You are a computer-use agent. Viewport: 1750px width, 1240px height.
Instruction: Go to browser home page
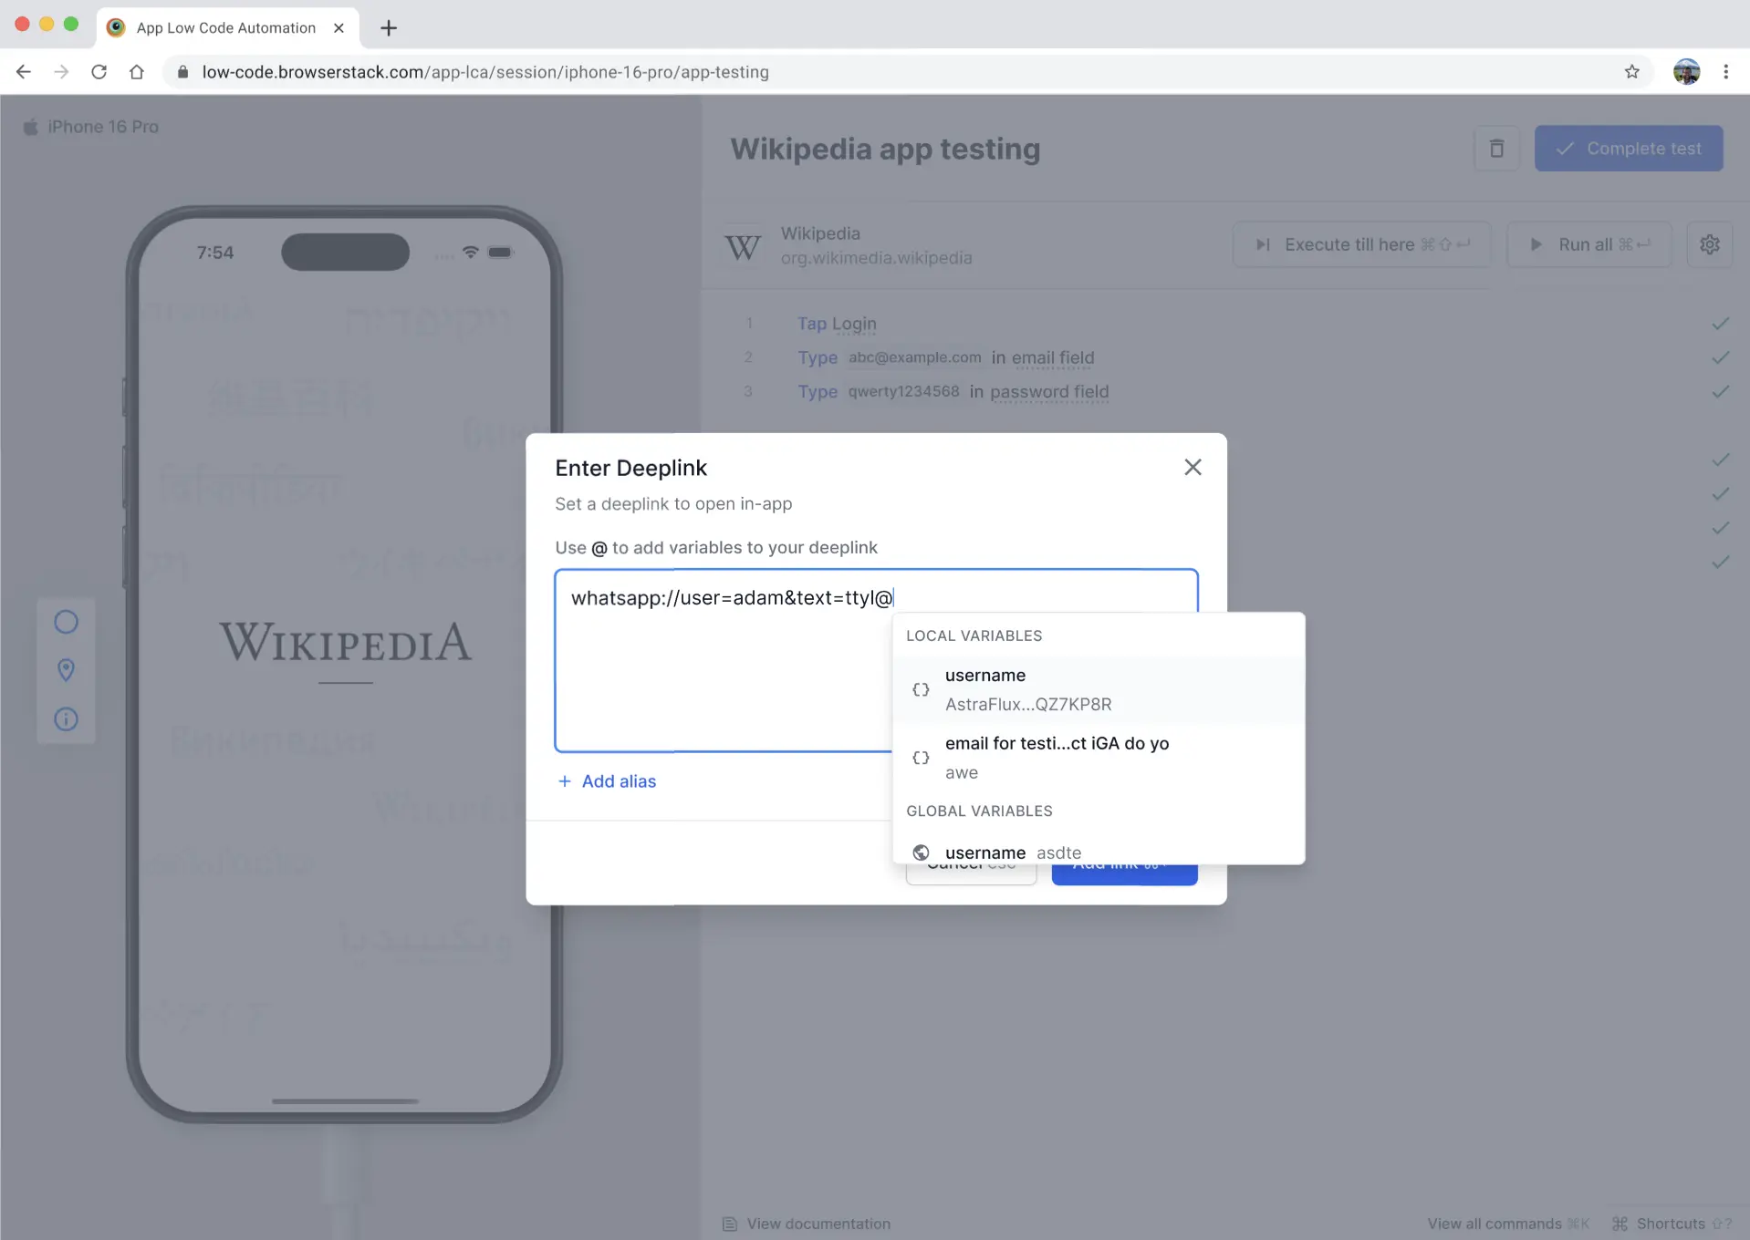[136, 72]
